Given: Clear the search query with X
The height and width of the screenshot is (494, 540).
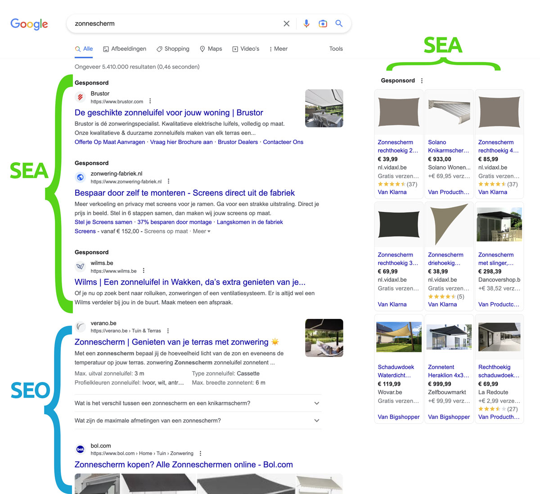Looking at the screenshot, I should [286, 24].
